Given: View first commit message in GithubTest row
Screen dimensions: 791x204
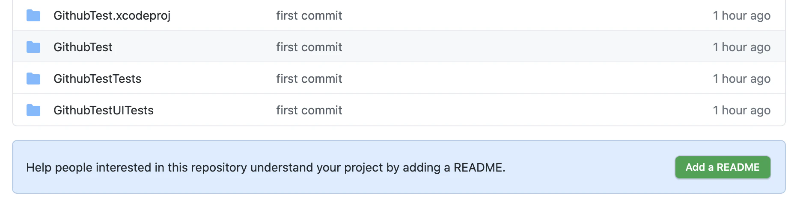Looking at the screenshot, I should 309,47.
